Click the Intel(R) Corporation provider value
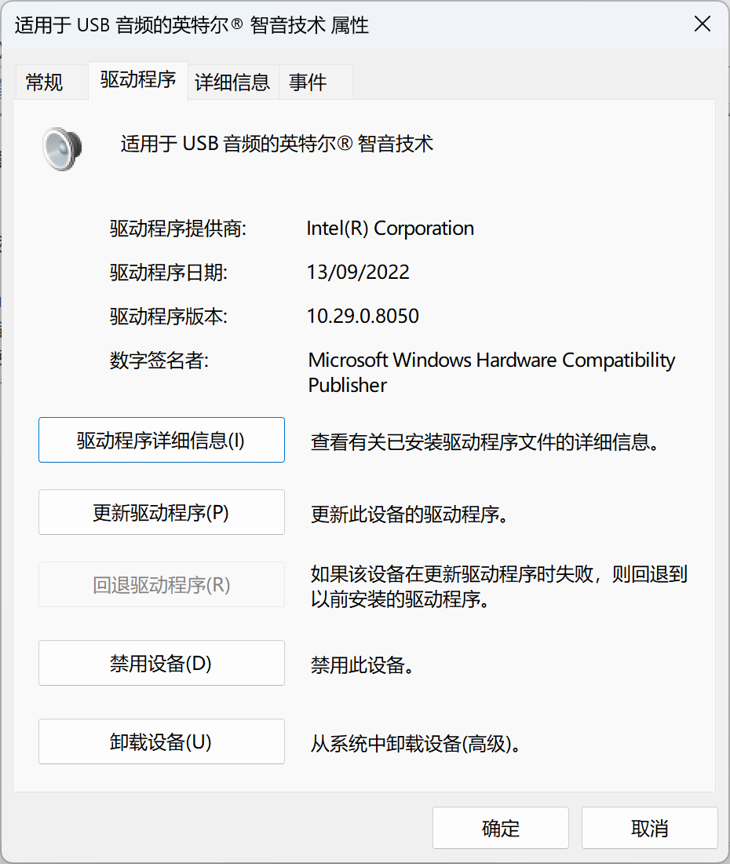 (x=390, y=229)
